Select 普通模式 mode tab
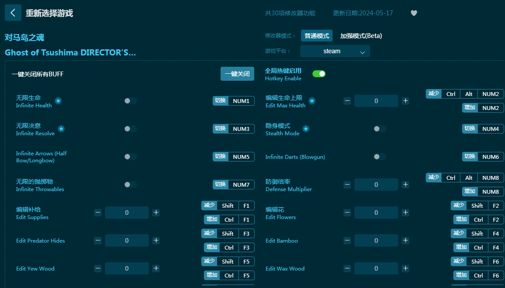 [316, 36]
